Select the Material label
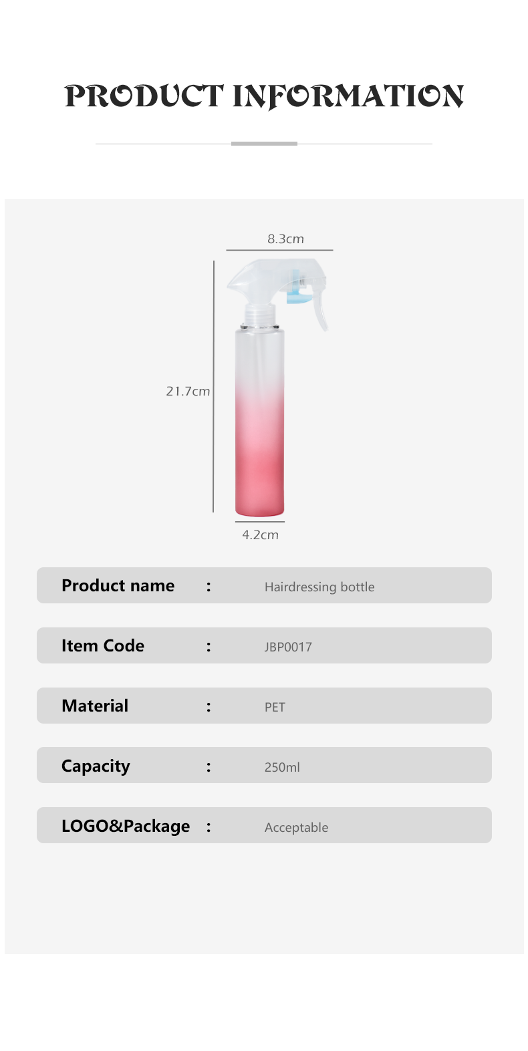 pos(95,706)
